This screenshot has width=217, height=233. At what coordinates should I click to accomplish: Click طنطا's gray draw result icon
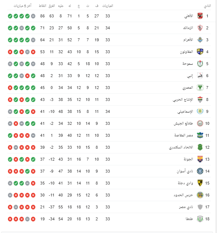click(27, 219)
